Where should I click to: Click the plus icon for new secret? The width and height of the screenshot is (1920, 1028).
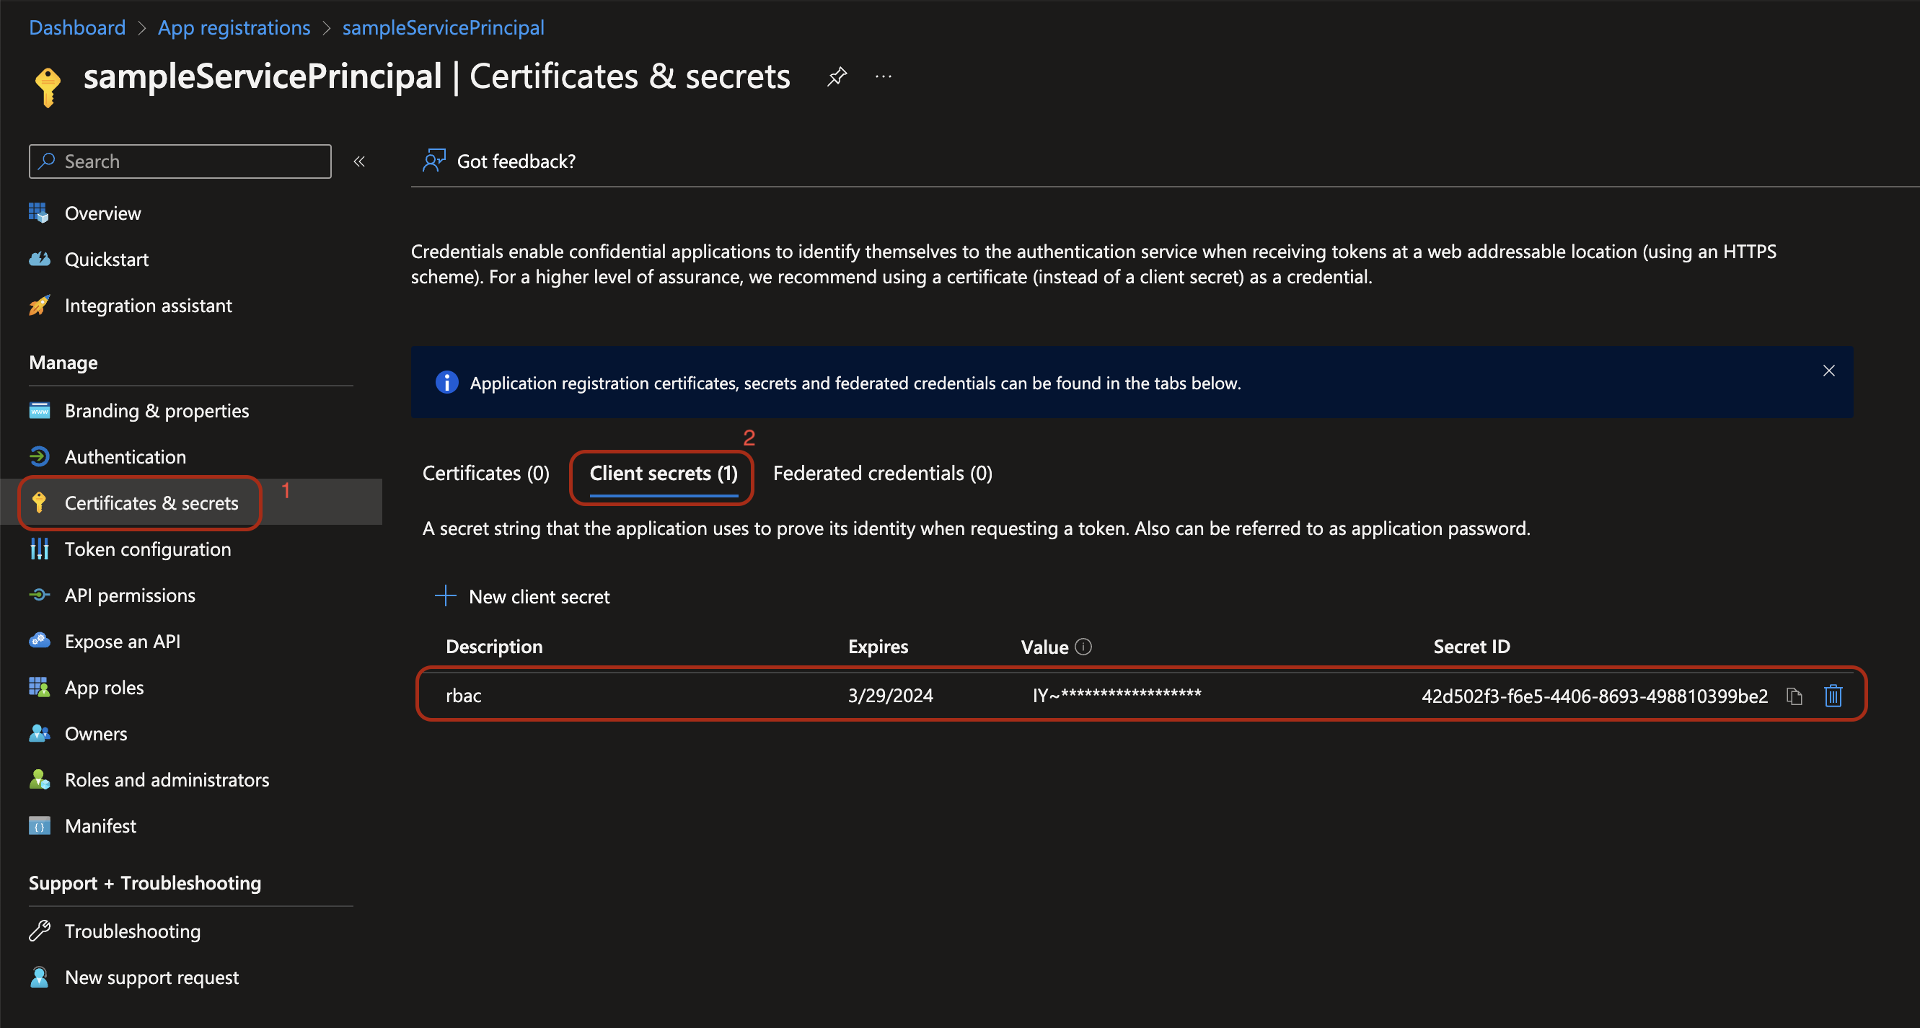(445, 596)
